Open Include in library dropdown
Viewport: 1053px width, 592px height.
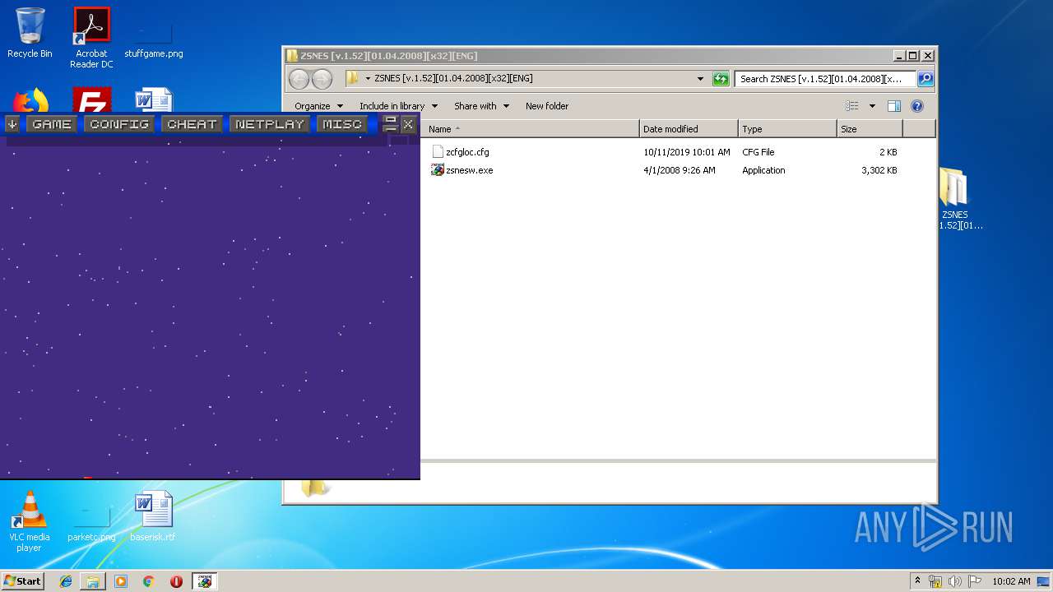(398, 106)
